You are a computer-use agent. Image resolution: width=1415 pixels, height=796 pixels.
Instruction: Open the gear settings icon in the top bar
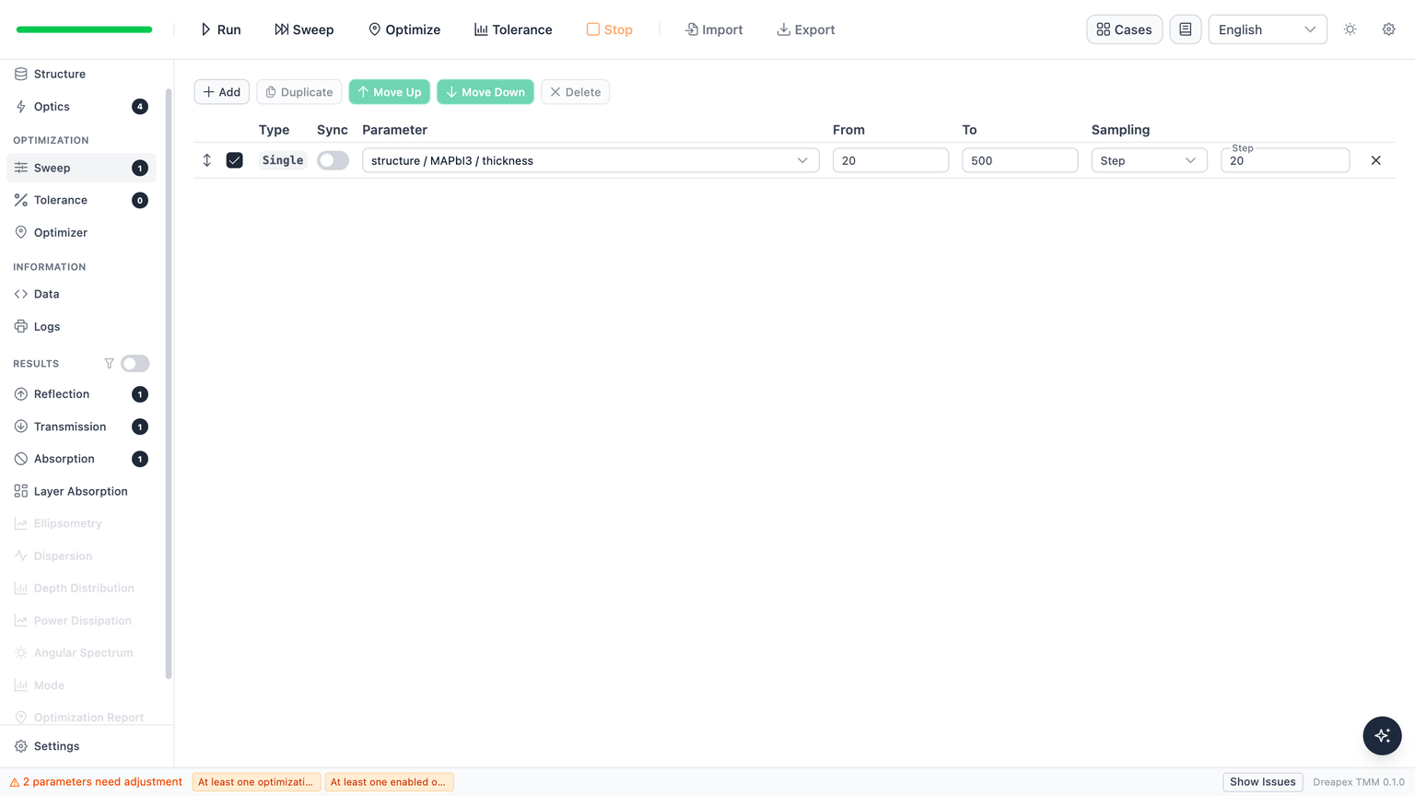point(1388,29)
